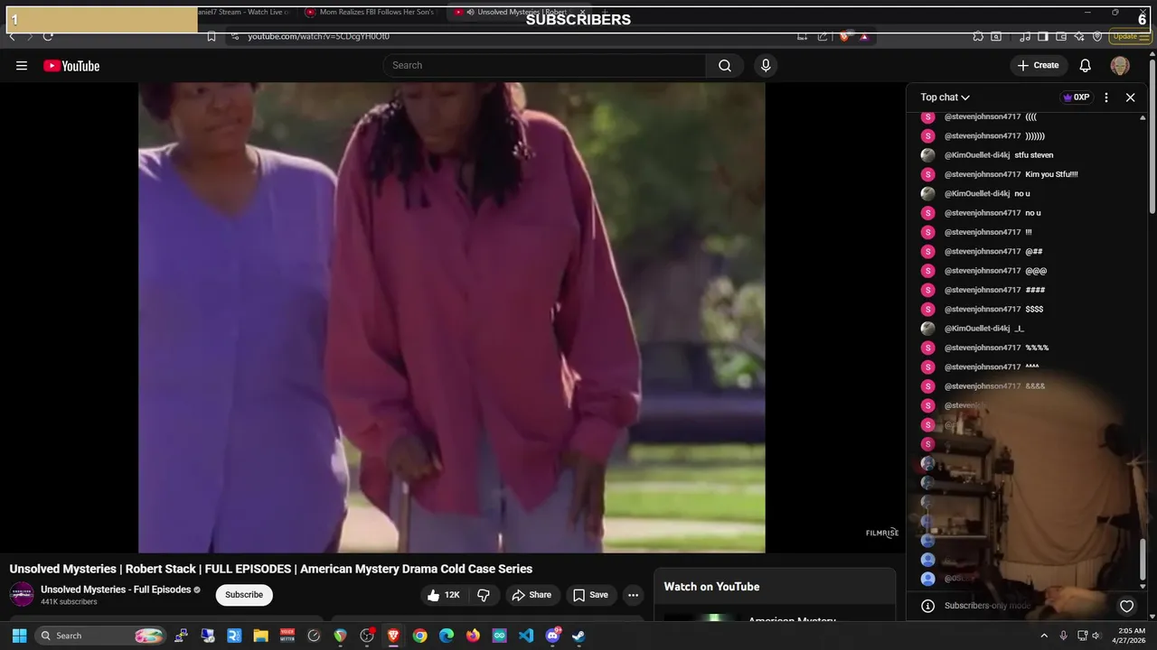Show hidden system tray icons chevron
Screen dimensions: 1157x650
(1044, 636)
